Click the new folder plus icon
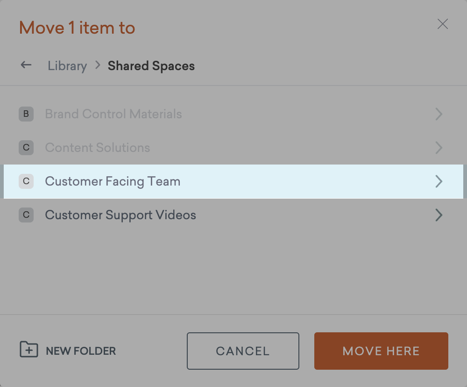467x387 pixels. 28,350
